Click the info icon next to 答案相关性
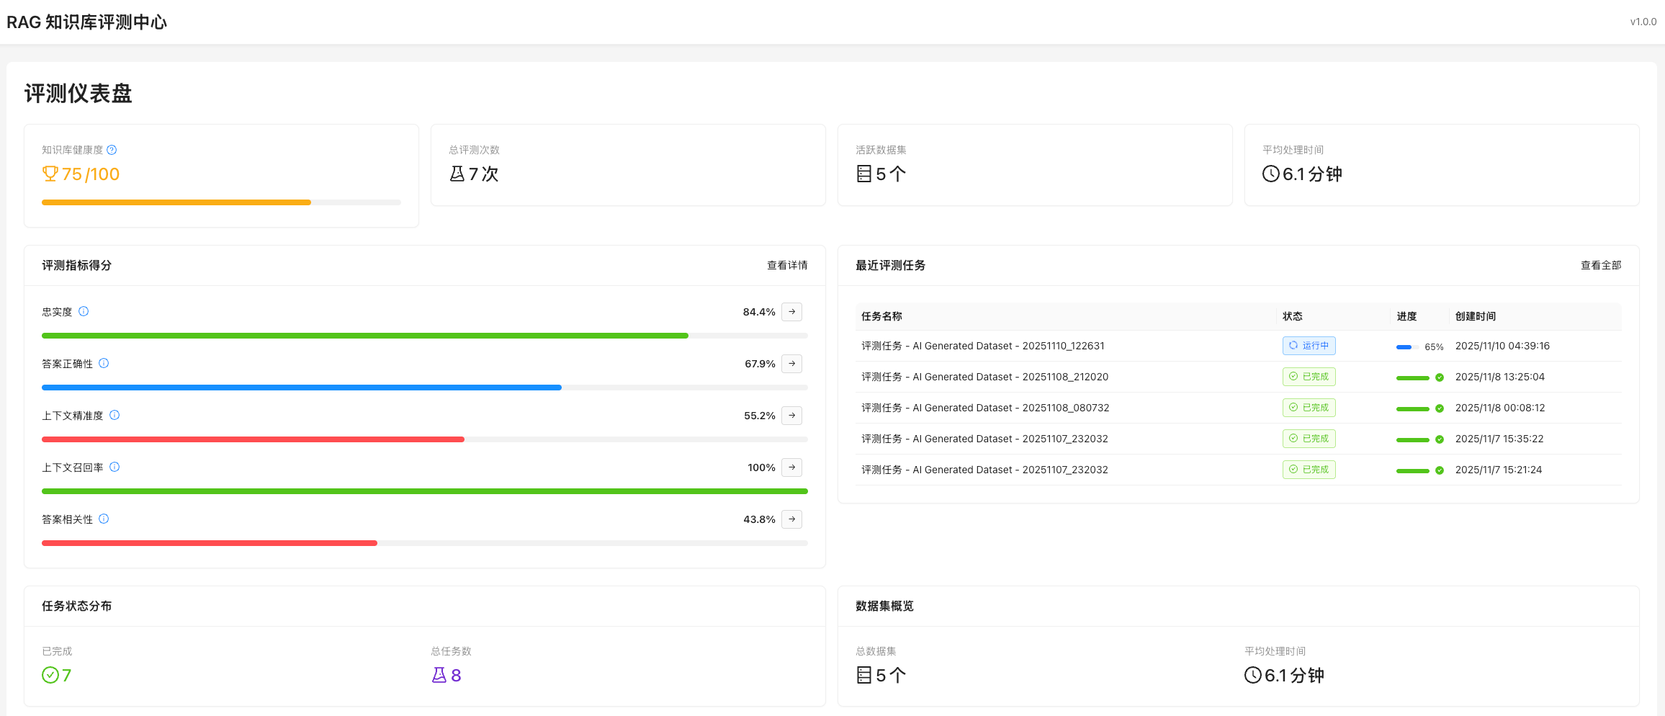The width and height of the screenshot is (1665, 716). 104,519
